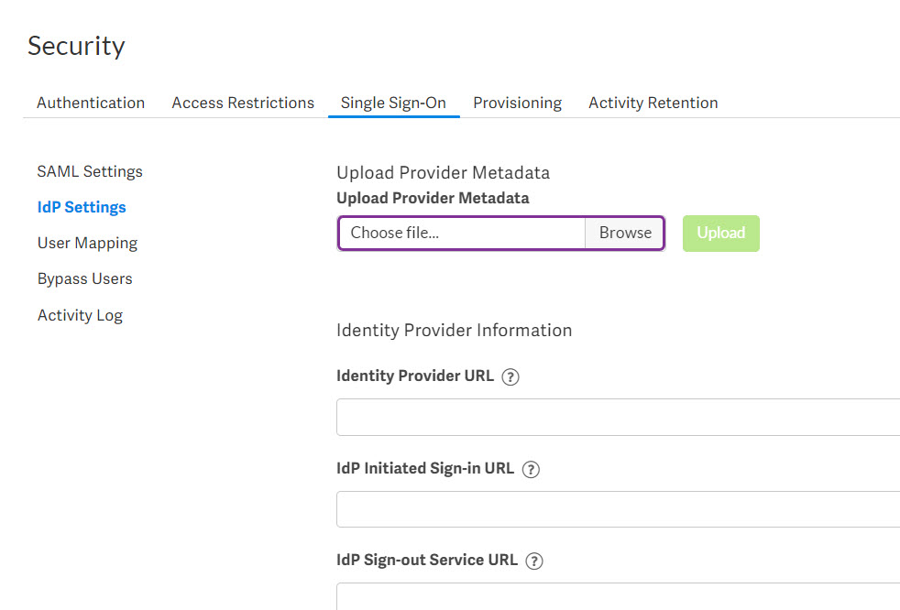Click the IdP Initiated Sign-in URL field
The width and height of the screenshot is (900, 610).
pos(618,509)
